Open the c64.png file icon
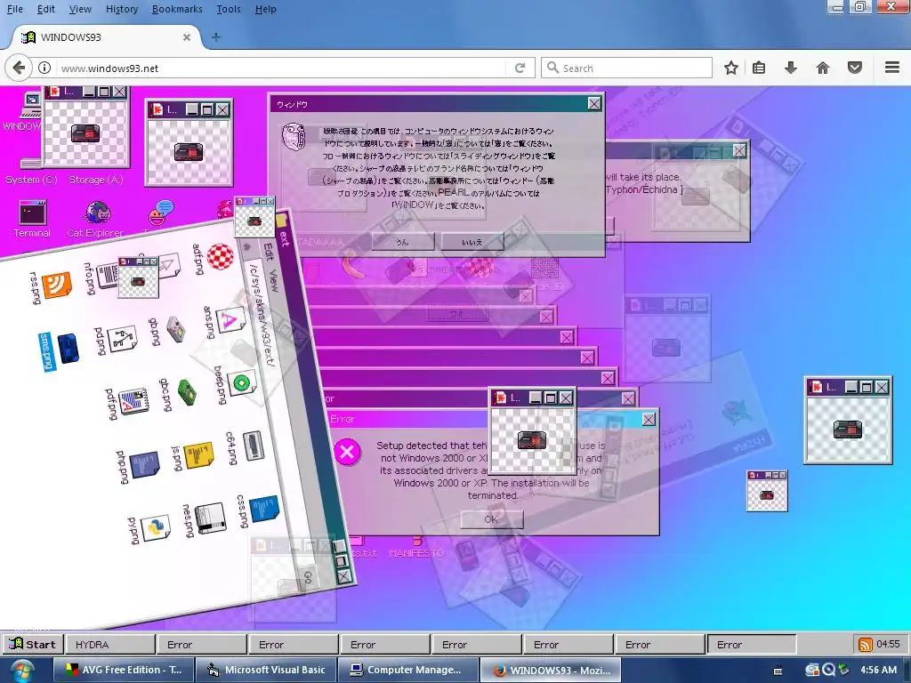Image resolution: width=911 pixels, height=683 pixels. coord(253,446)
